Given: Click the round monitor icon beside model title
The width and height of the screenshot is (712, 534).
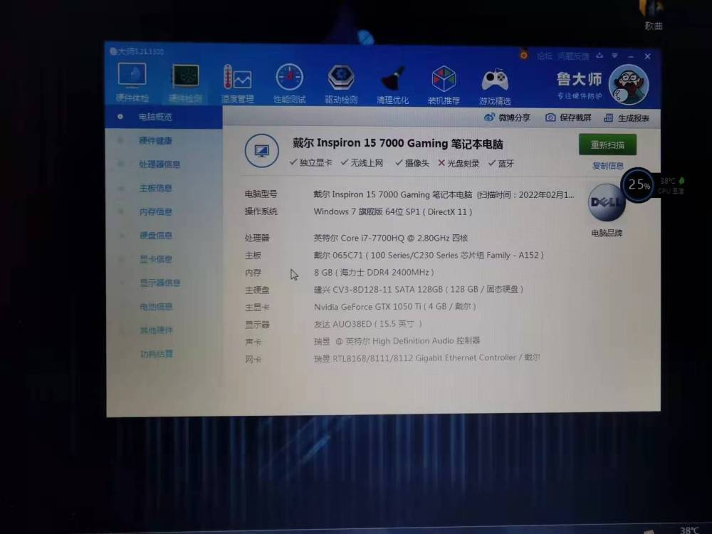Looking at the screenshot, I should tap(261, 151).
